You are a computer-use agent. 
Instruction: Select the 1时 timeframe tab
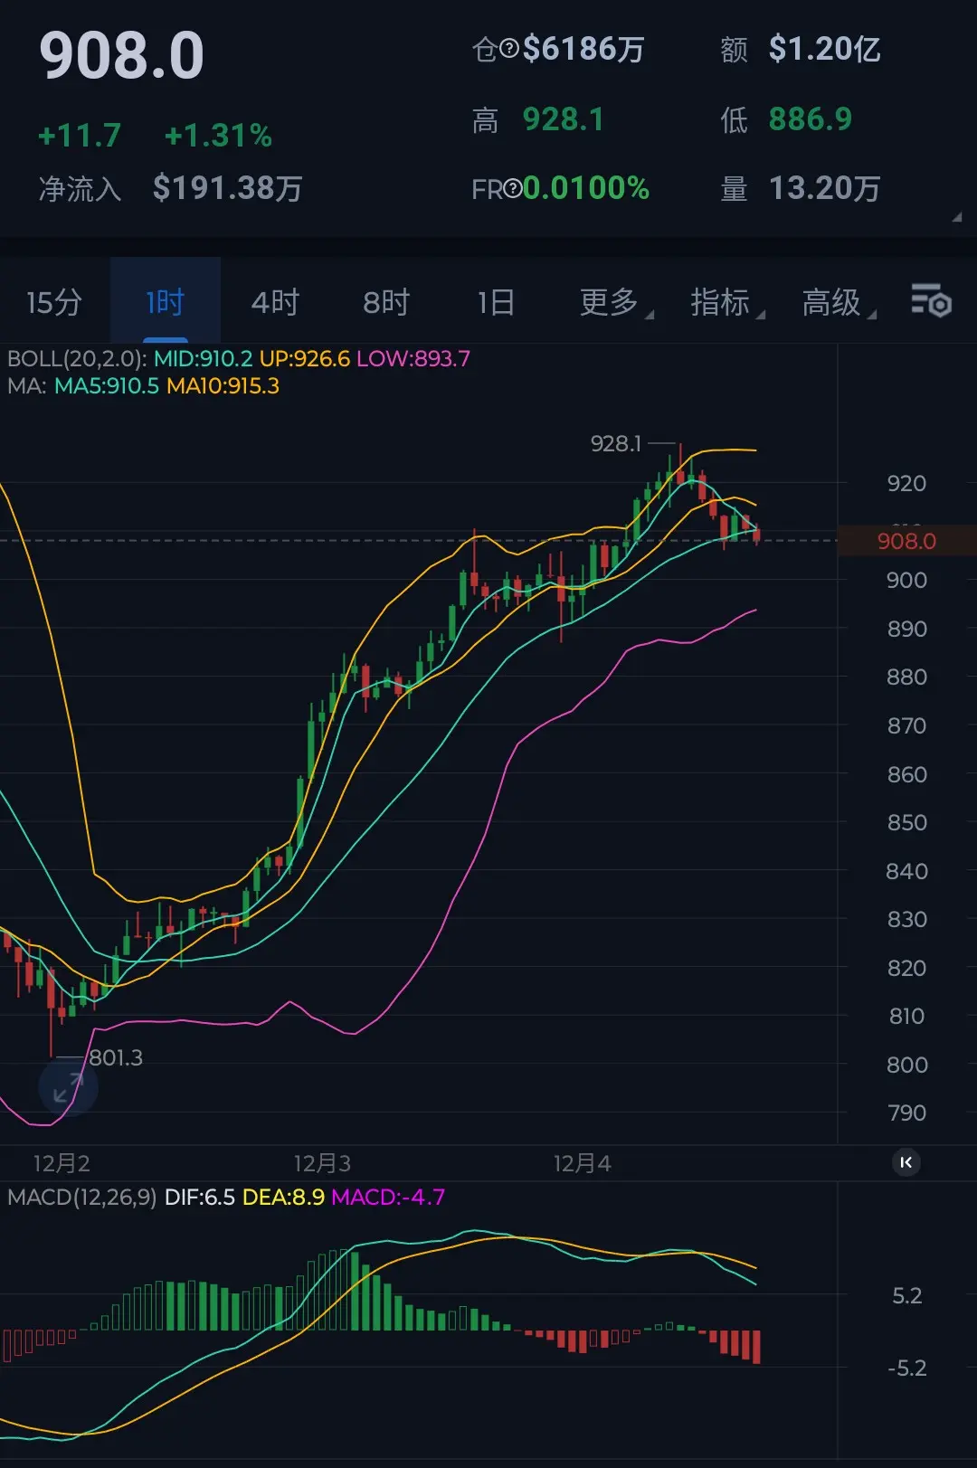166,302
